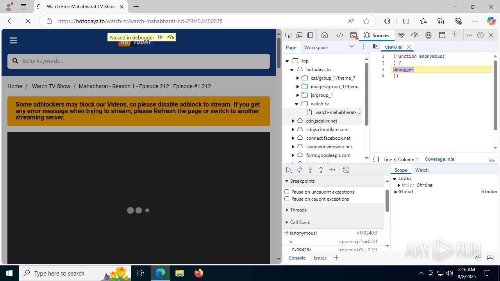
Task: Step over from Paused in debugger overlay
Action: (171, 37)
